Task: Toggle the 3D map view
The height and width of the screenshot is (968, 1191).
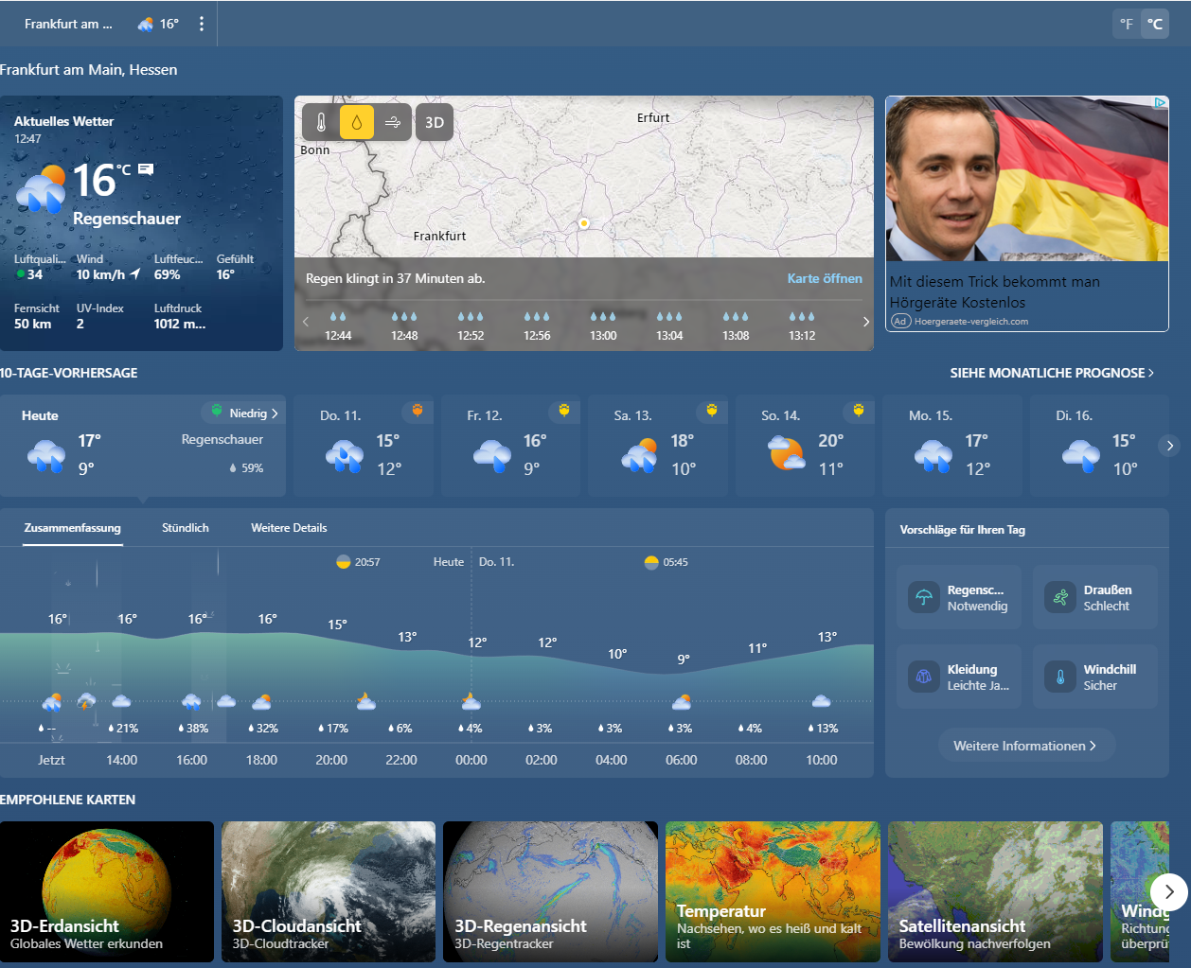Action: 435,122
